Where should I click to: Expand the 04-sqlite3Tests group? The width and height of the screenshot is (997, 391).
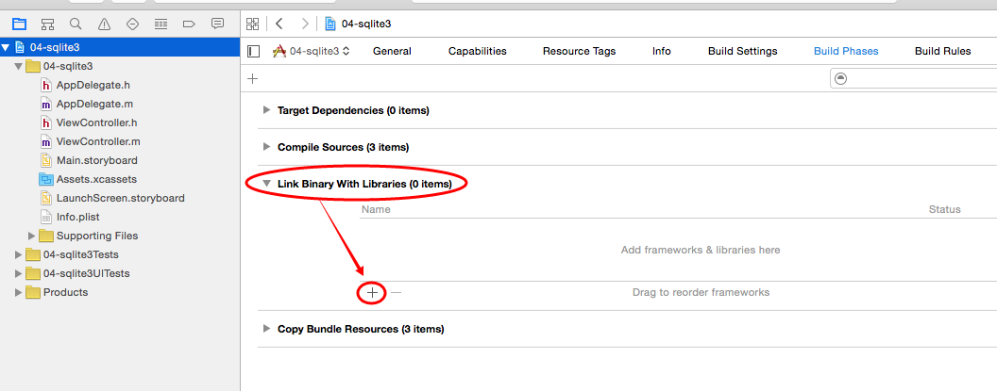click(x=19, y=255)
